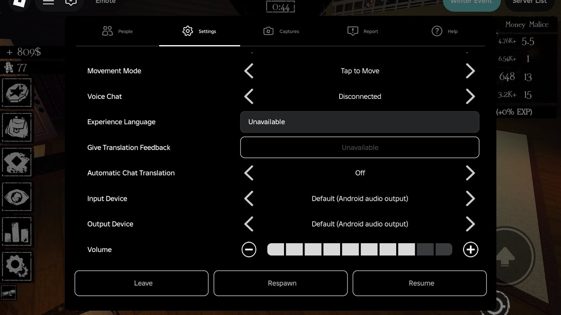Click the Report flag icon
This screenshot has height=315, width=561.
(x=353, y=31)
